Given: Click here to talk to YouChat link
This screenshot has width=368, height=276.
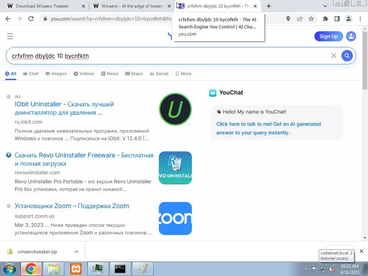Looking at the screenshot, I should tap(268, 128).
